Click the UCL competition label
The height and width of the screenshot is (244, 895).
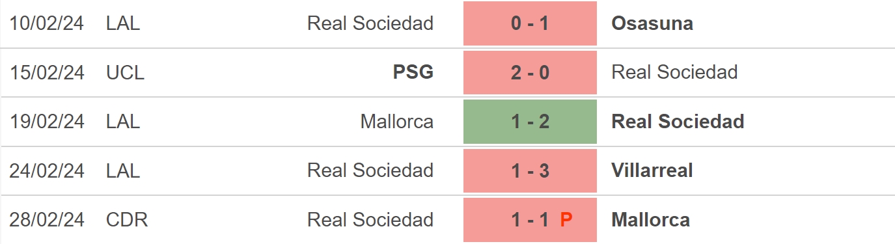tap(126, 72)
